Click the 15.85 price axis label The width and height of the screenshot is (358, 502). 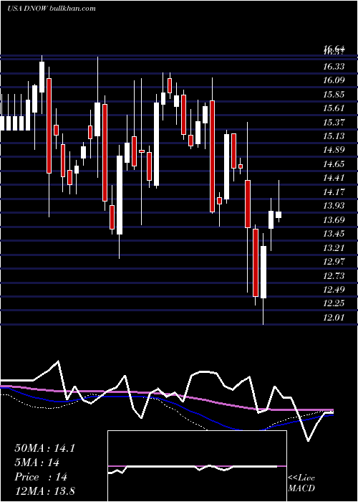click(334, 94)
